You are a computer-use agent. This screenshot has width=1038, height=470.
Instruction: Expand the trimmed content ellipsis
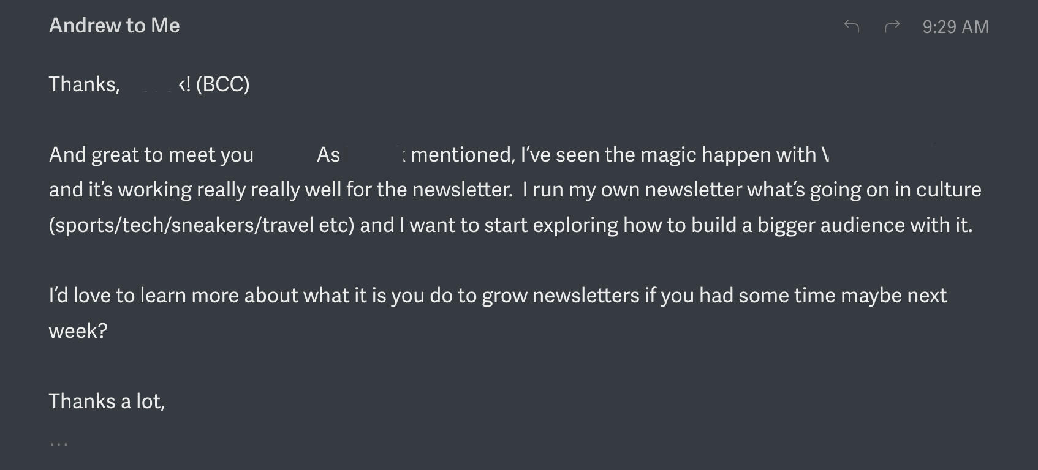[x=59, y=442]
